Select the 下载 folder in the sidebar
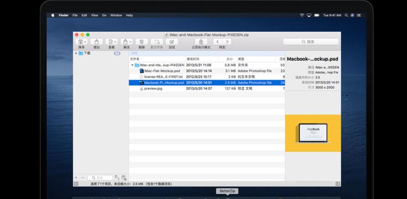The height and width of the screenshot is (199, 407). 87,53
